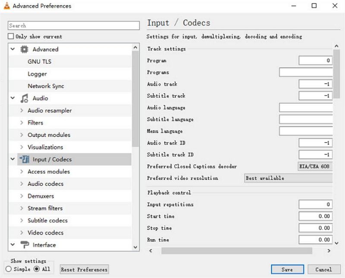Open Preferred video resolution dropdown

click(289, 178)
